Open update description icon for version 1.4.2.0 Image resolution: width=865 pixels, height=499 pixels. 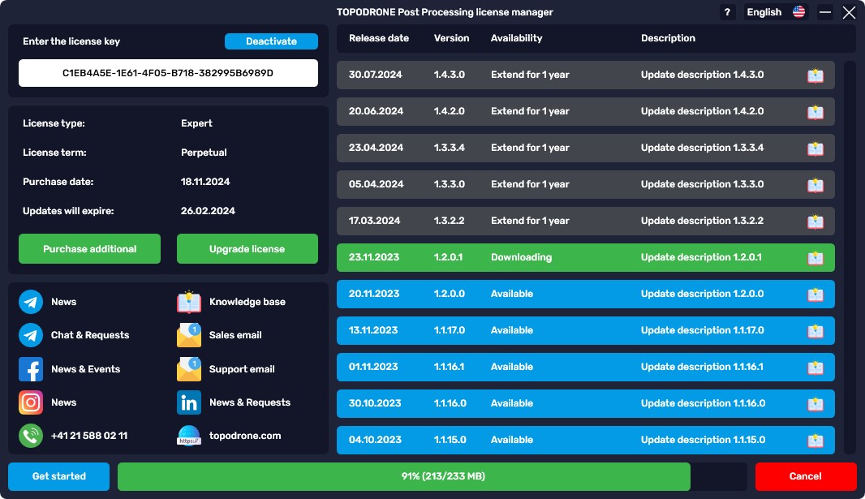point(816,112)
